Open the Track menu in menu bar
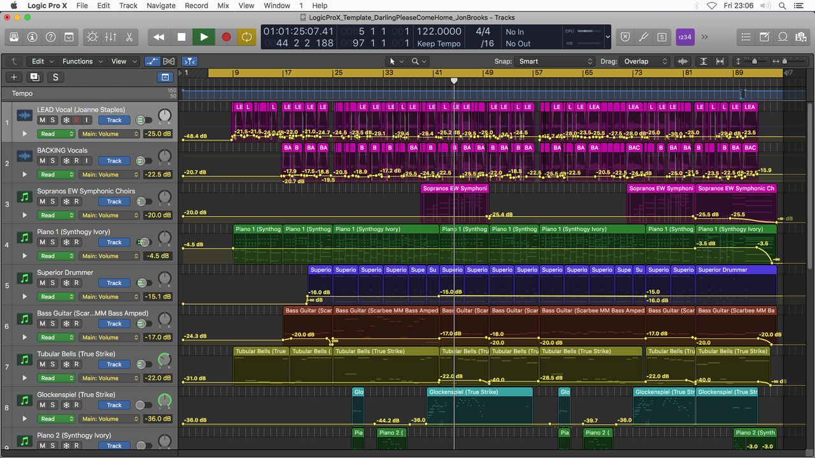This screenshot has height=458, width=815. coord(128,6)
